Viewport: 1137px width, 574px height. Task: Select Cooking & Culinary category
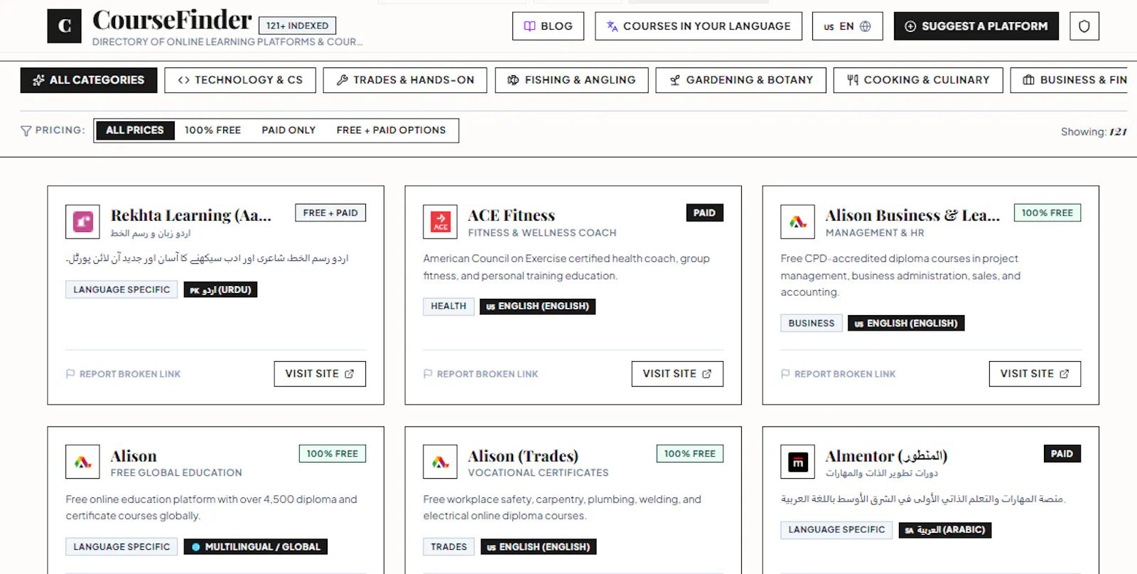918,80
